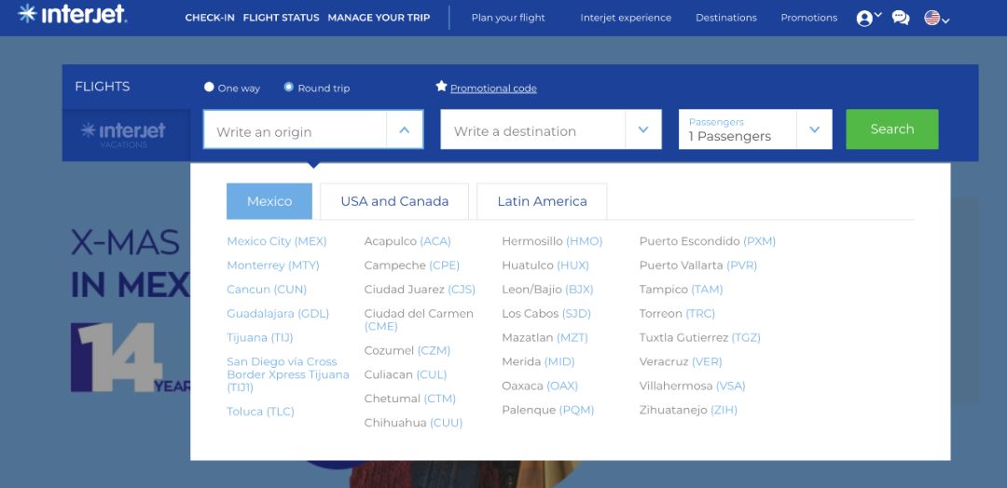Viewport: 1007px width, 488px height.
Task: Open the Promotions menu
Action: (809, 18)
